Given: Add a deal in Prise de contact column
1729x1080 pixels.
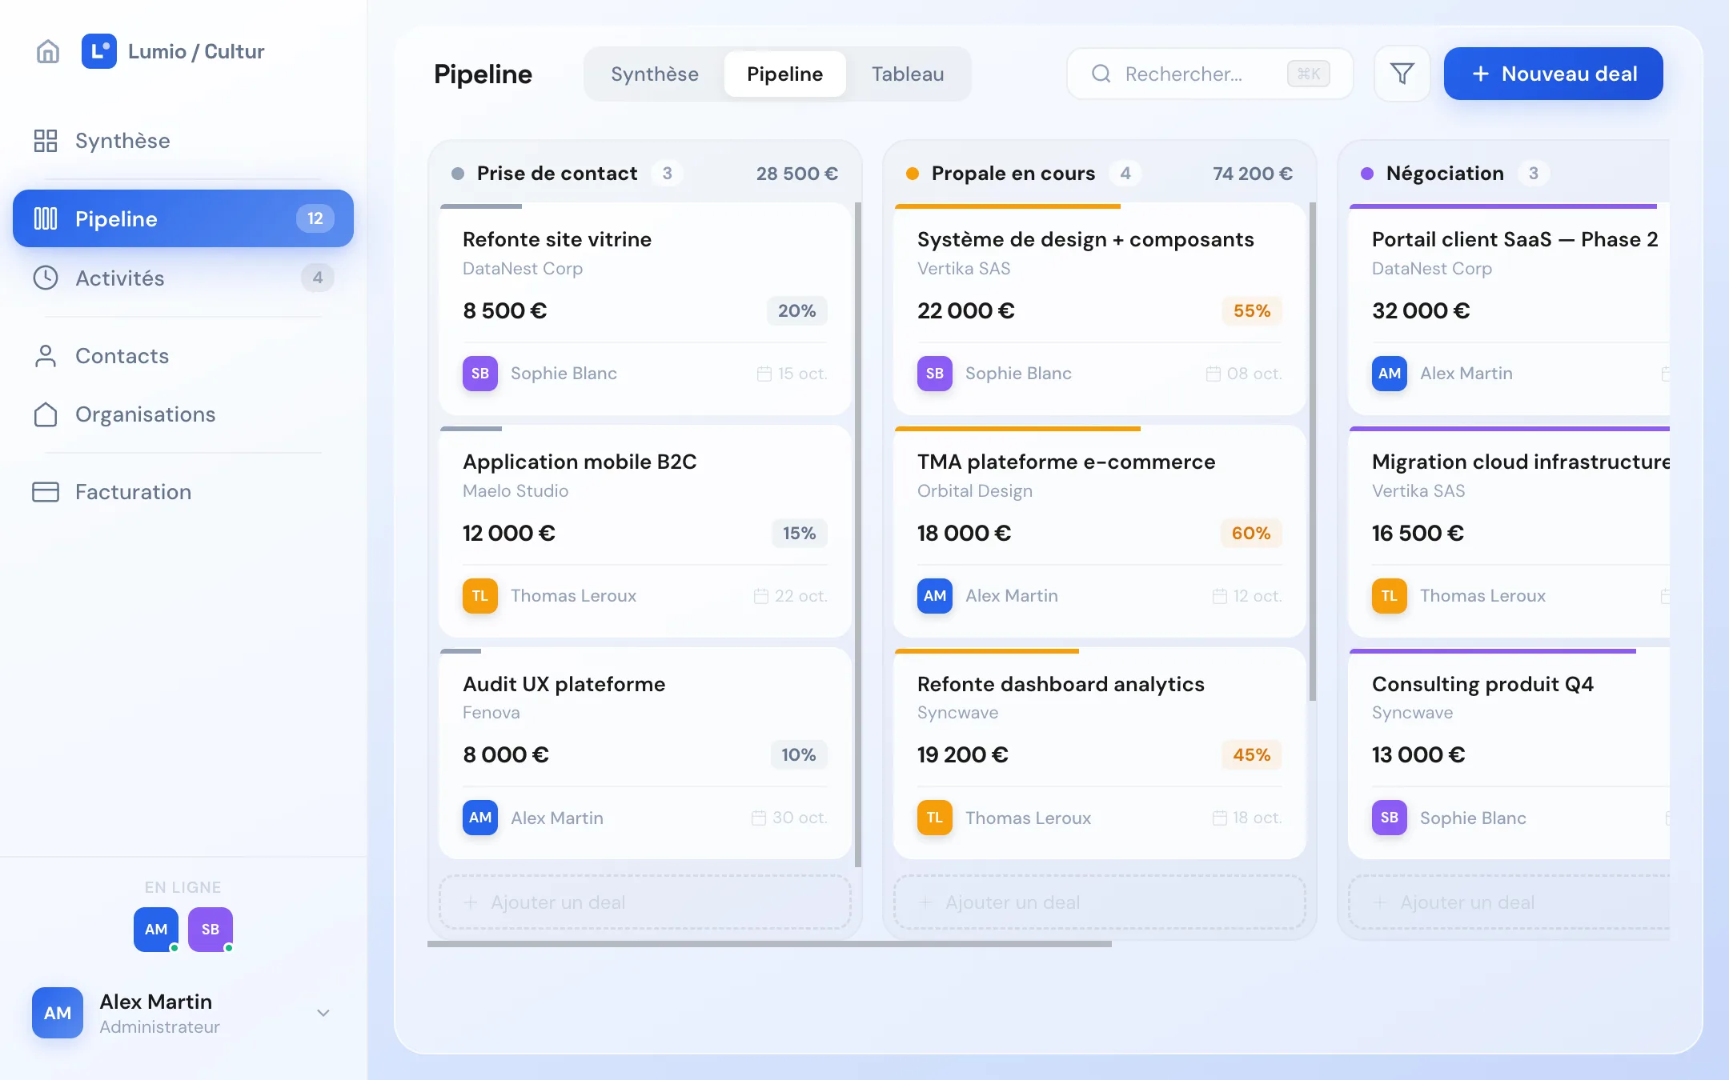Looking at the screenshot, I should (644, 902).
